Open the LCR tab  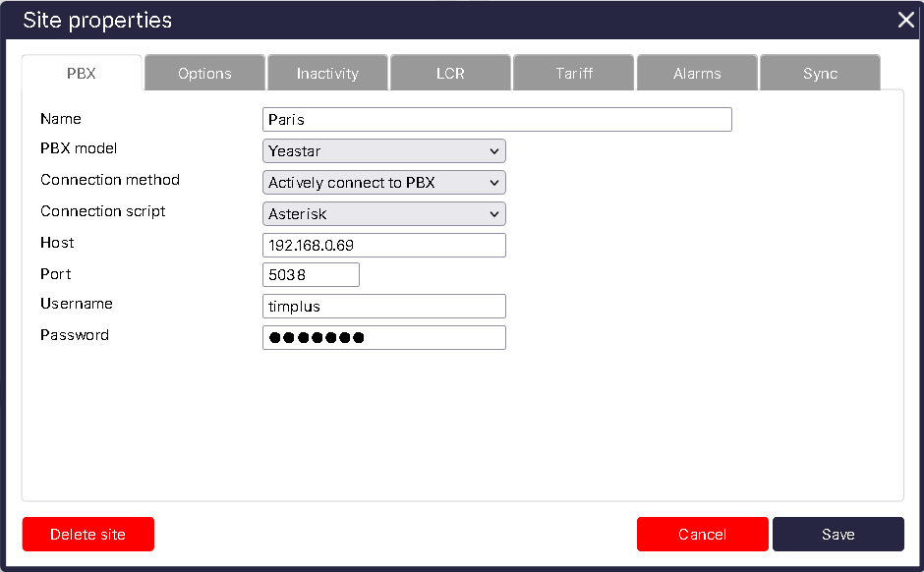tap(450, 72)
